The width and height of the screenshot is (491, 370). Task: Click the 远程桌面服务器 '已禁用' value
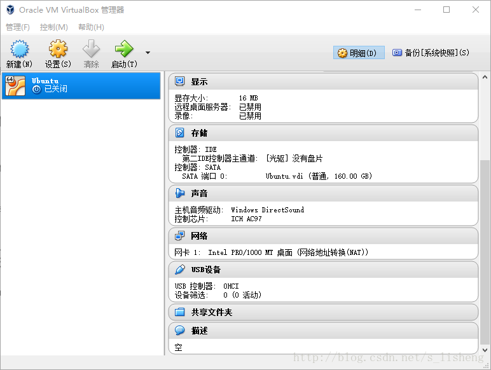[250, 107]
